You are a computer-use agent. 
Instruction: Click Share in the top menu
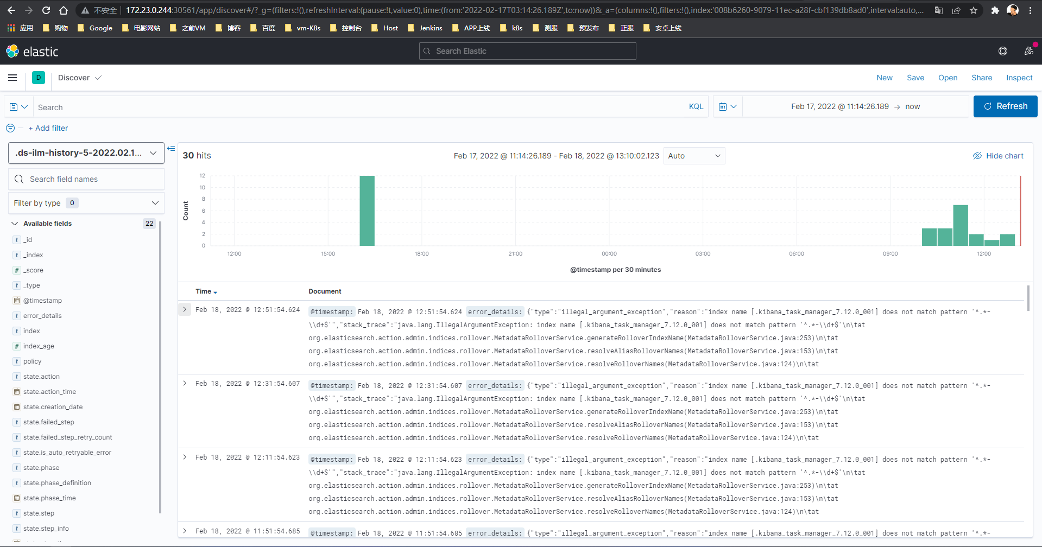click(982, 78)
